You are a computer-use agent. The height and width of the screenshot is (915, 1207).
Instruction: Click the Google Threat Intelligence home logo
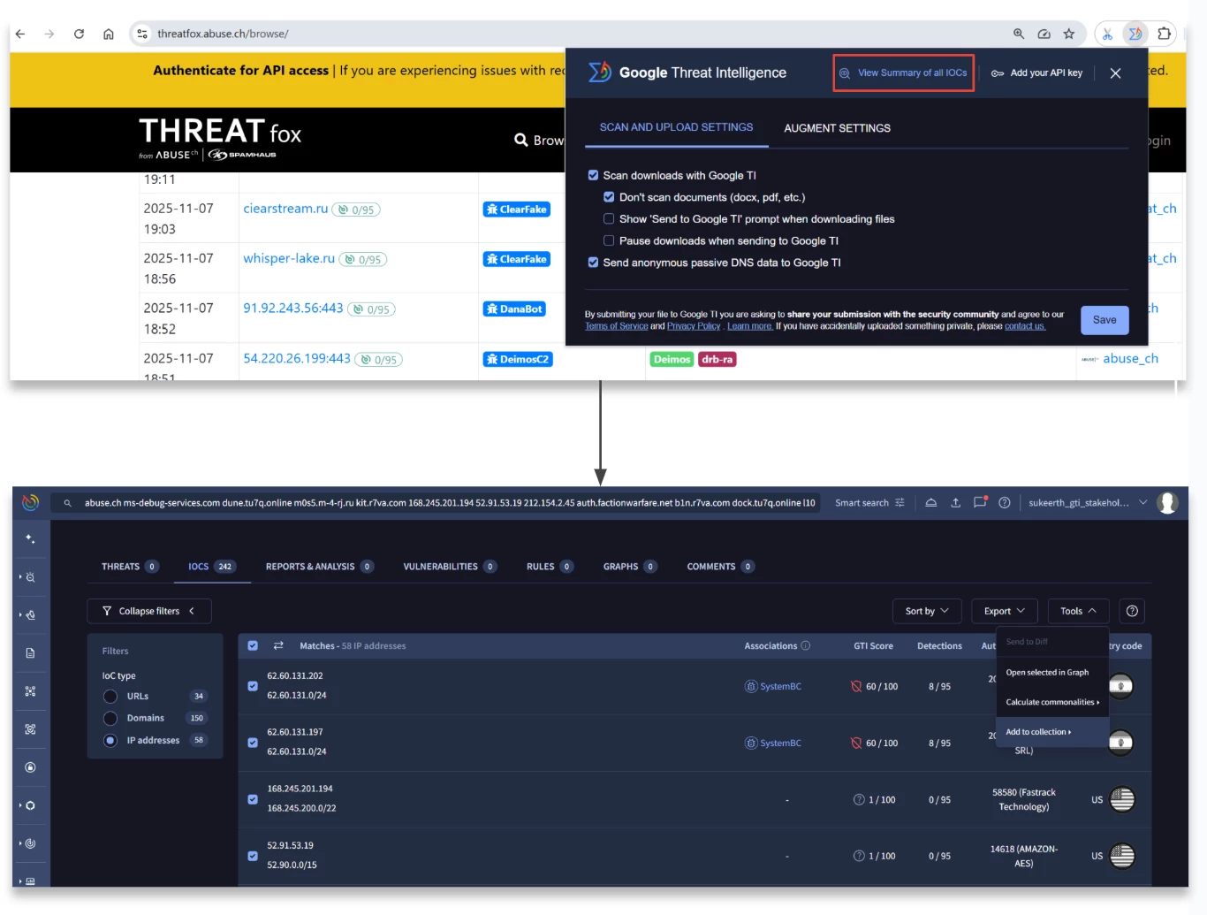click(x=30, y=502)
